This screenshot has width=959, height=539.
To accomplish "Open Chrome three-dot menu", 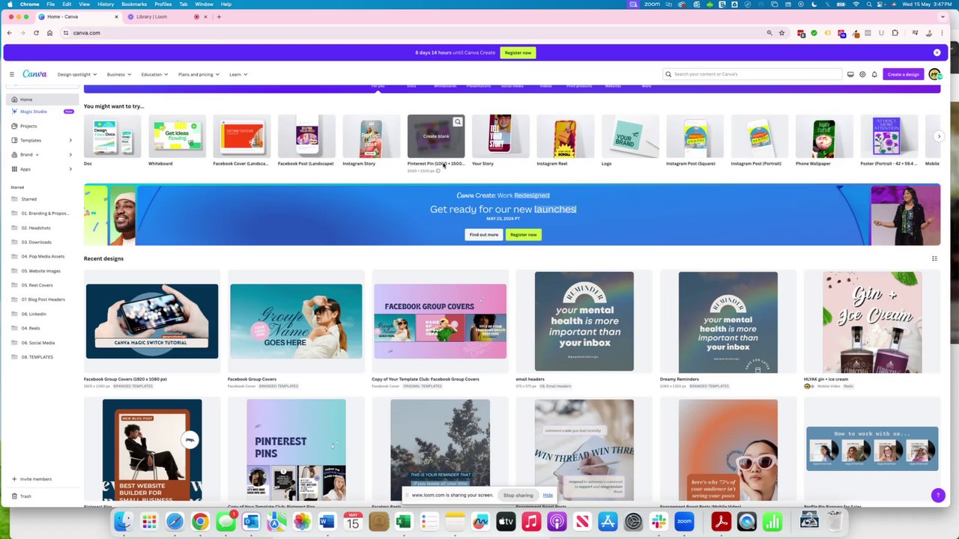I will point(942,33).
